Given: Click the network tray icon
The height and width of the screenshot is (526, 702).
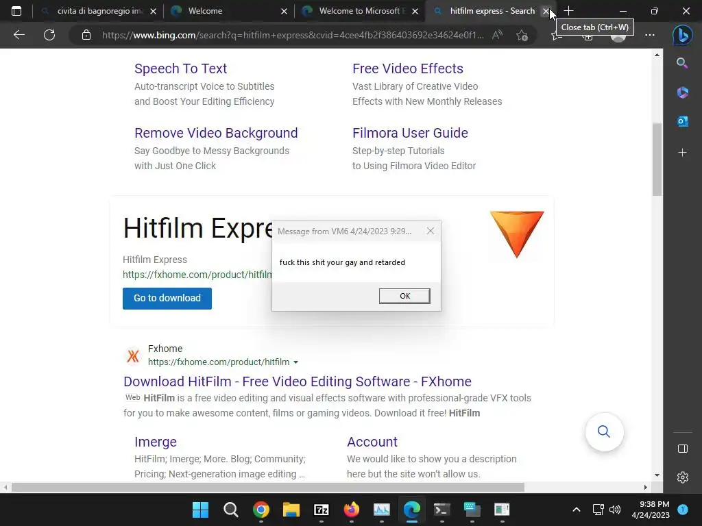Looking at the screenshot, I should pyautogui.click(x=598, y=510).
